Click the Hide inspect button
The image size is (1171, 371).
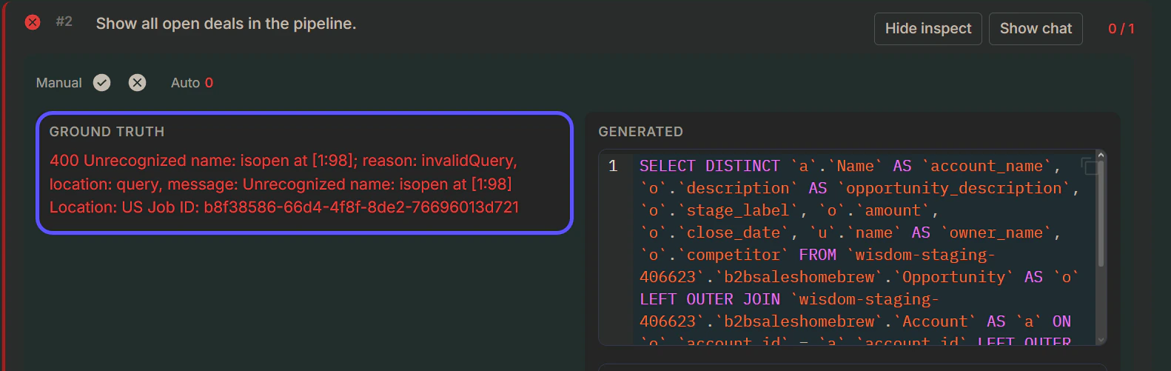(x=928, y=29)
